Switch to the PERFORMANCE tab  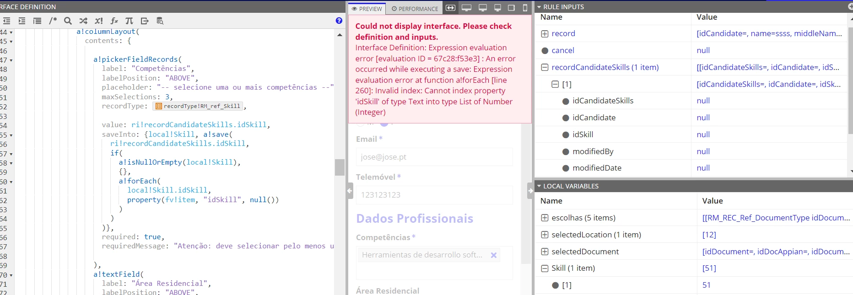tap(415, 9)
